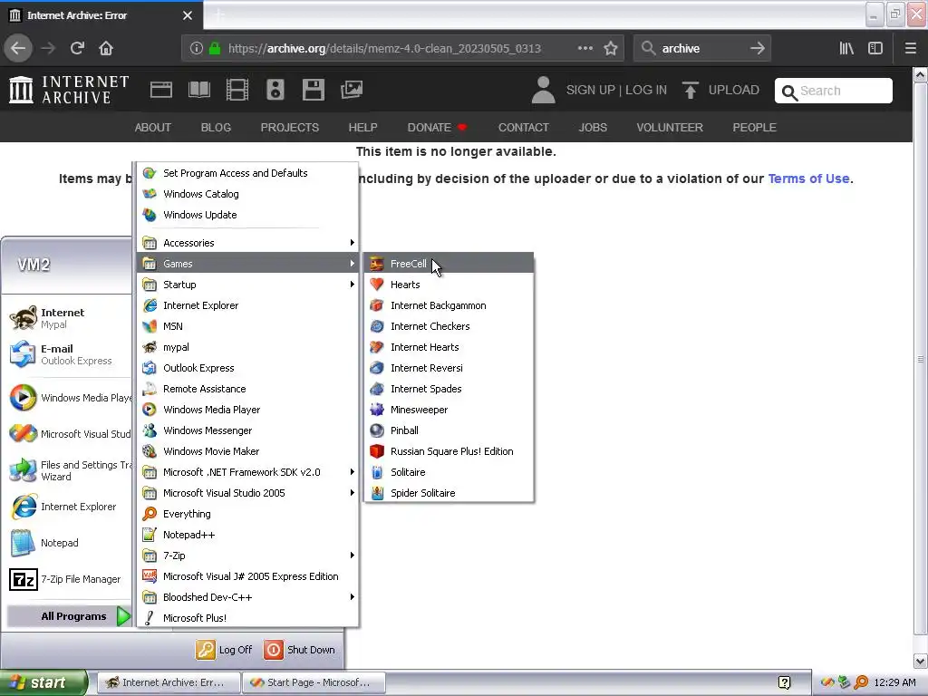Click the Windows Update icon
The width and height of the screenshot is (928, 696).
(x=150, y=215)
